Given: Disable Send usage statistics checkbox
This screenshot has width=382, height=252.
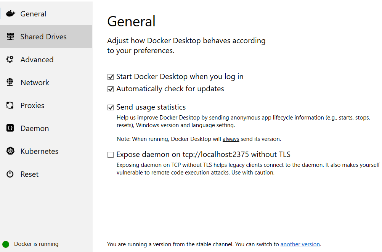Looking at the screenshot, I should coord(111,107).
